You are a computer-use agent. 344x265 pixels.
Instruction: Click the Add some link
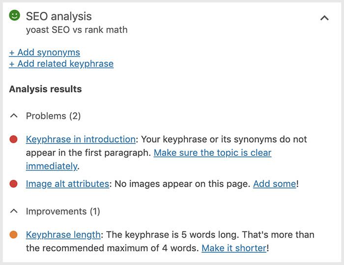pos(275,184)
